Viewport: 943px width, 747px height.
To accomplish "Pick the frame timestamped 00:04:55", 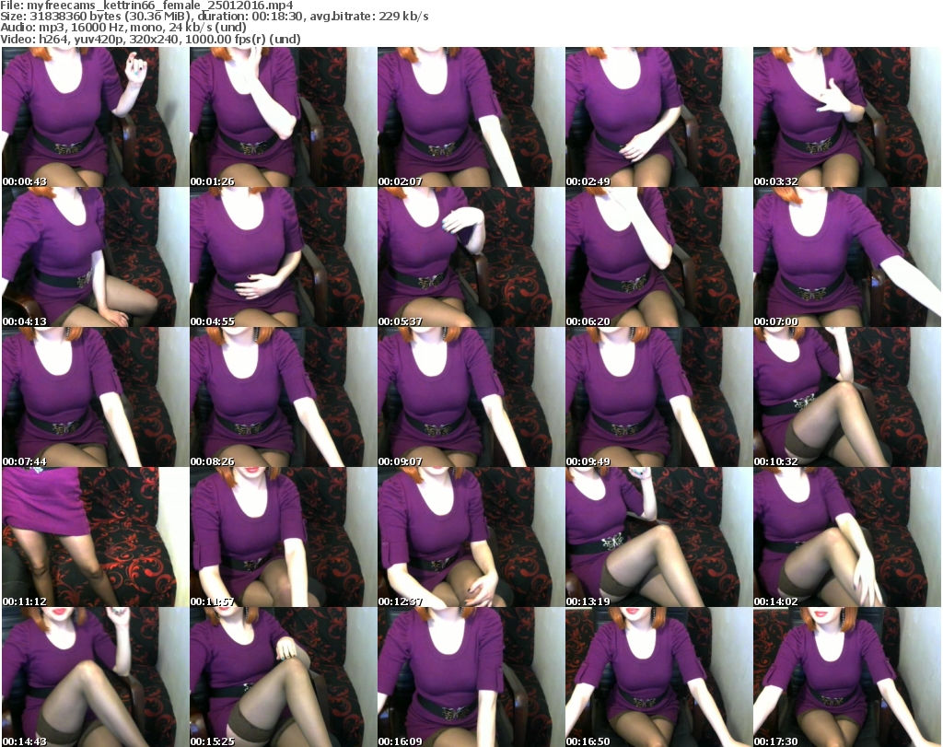I will pyautogui.click(x=284, y=257).
